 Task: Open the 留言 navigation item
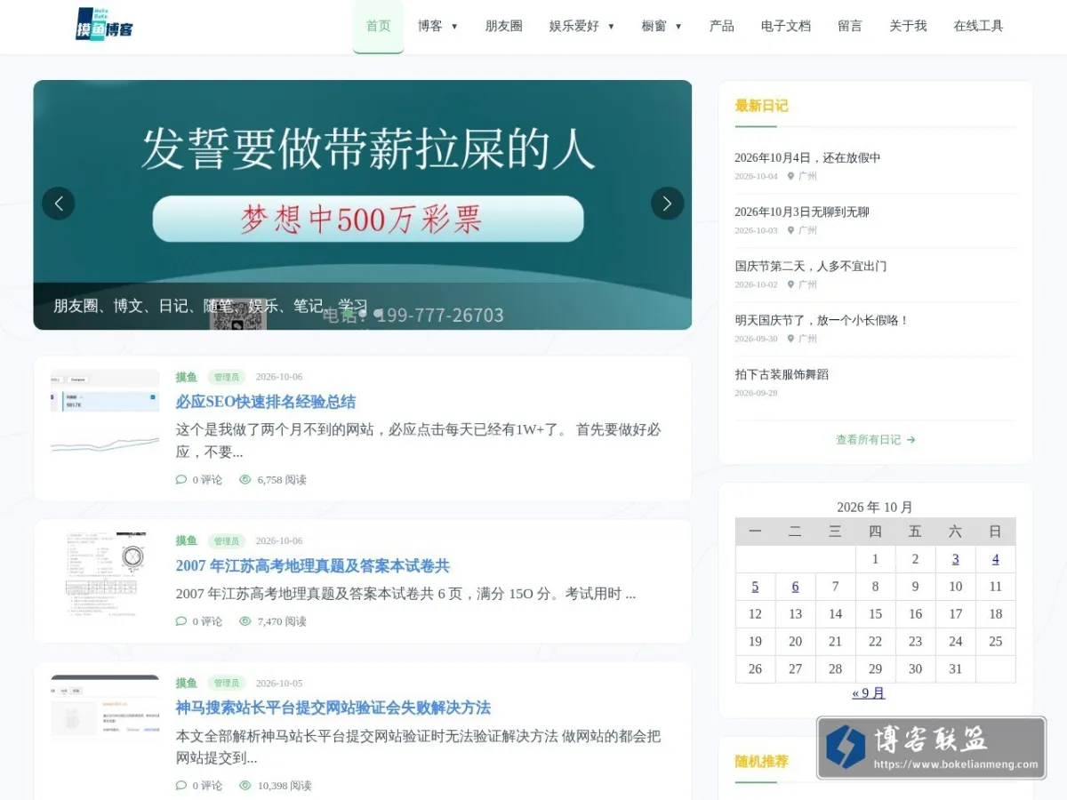point(850,27)
